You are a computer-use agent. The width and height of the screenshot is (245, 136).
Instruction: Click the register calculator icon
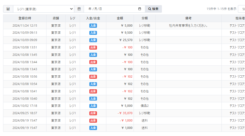[x=8, y=9]
